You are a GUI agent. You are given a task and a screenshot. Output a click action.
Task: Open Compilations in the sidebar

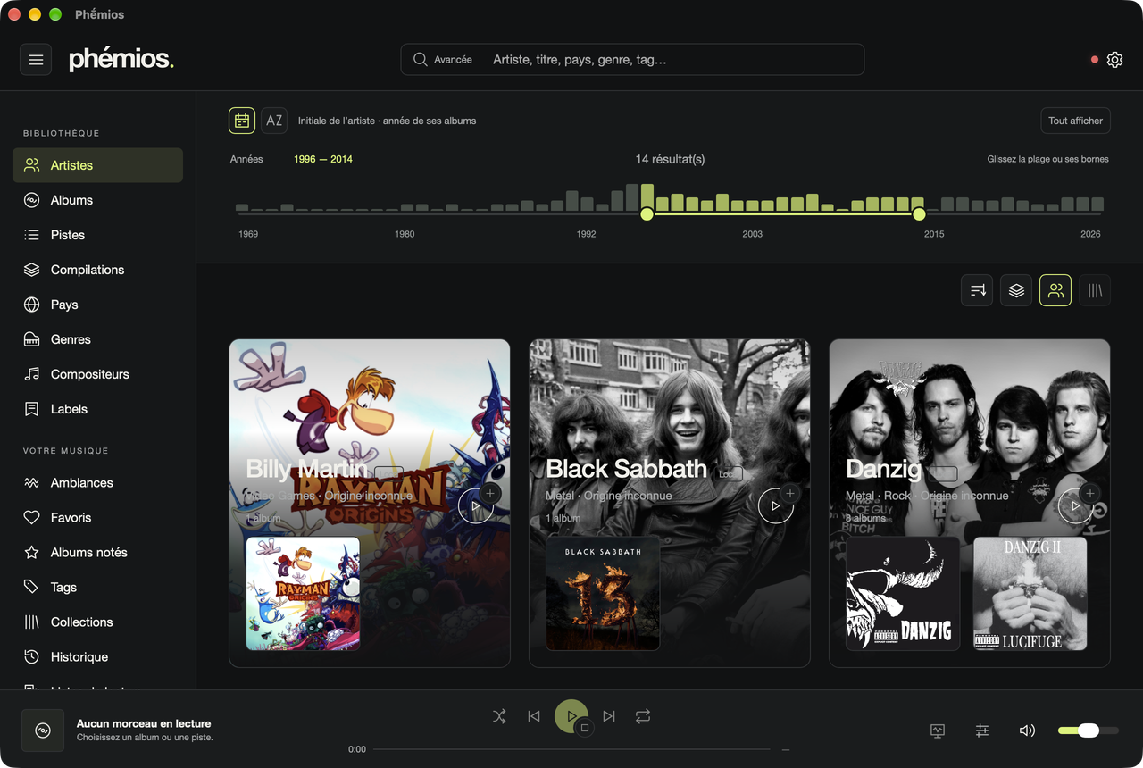tap(97, 270)
